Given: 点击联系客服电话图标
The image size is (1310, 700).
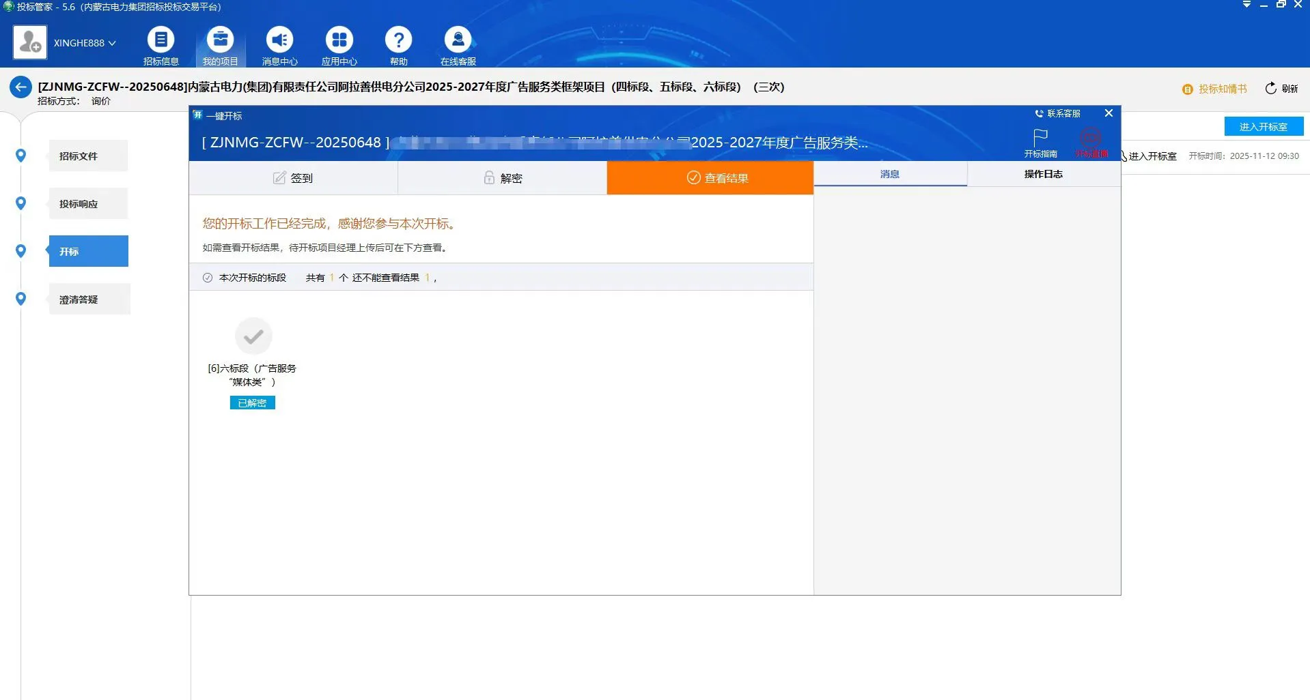Looking at the screenshot, I should pyautogui.click(x=1039, y=113).
